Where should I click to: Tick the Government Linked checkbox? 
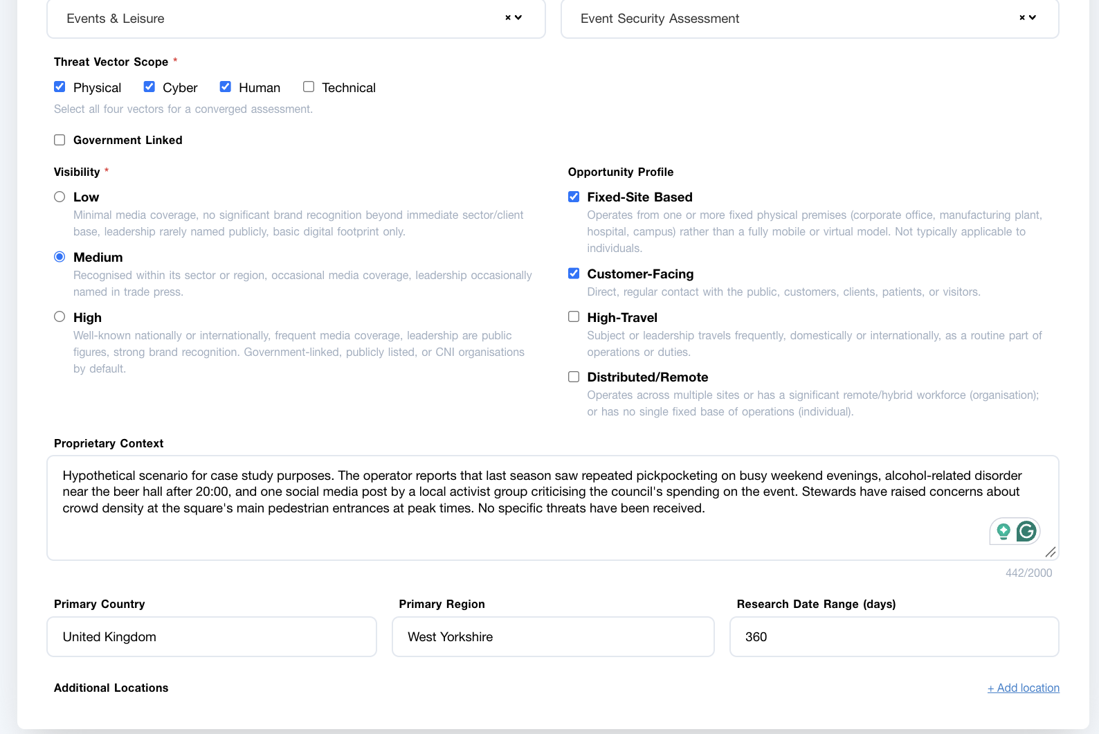[60, 140]
